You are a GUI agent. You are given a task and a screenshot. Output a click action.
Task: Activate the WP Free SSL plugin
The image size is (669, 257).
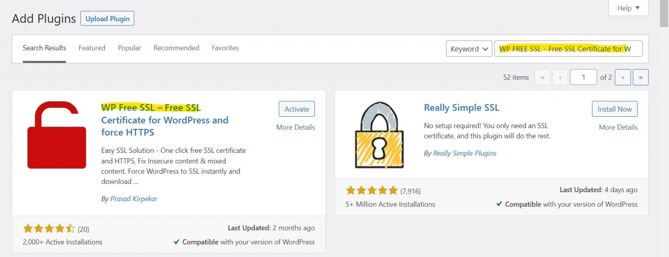[x=297, y=109]
